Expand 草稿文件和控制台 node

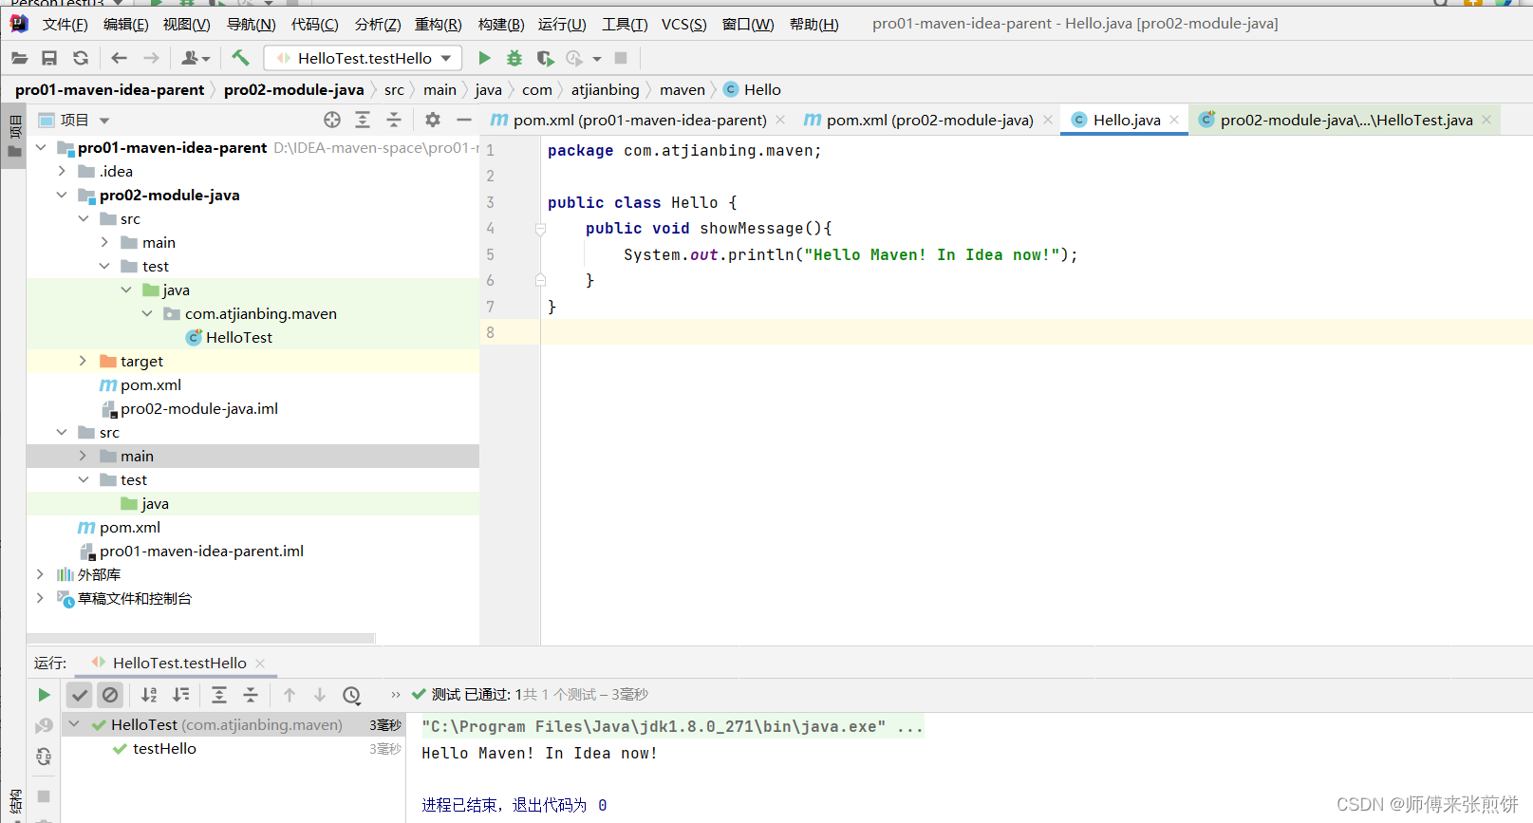coord(40,598)
